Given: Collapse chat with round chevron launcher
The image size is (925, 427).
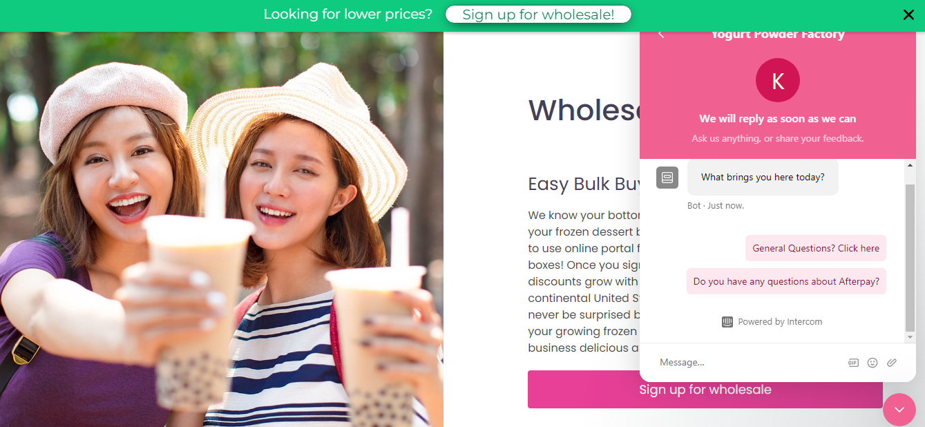Looking at the screenshot, I should [899, 409].
